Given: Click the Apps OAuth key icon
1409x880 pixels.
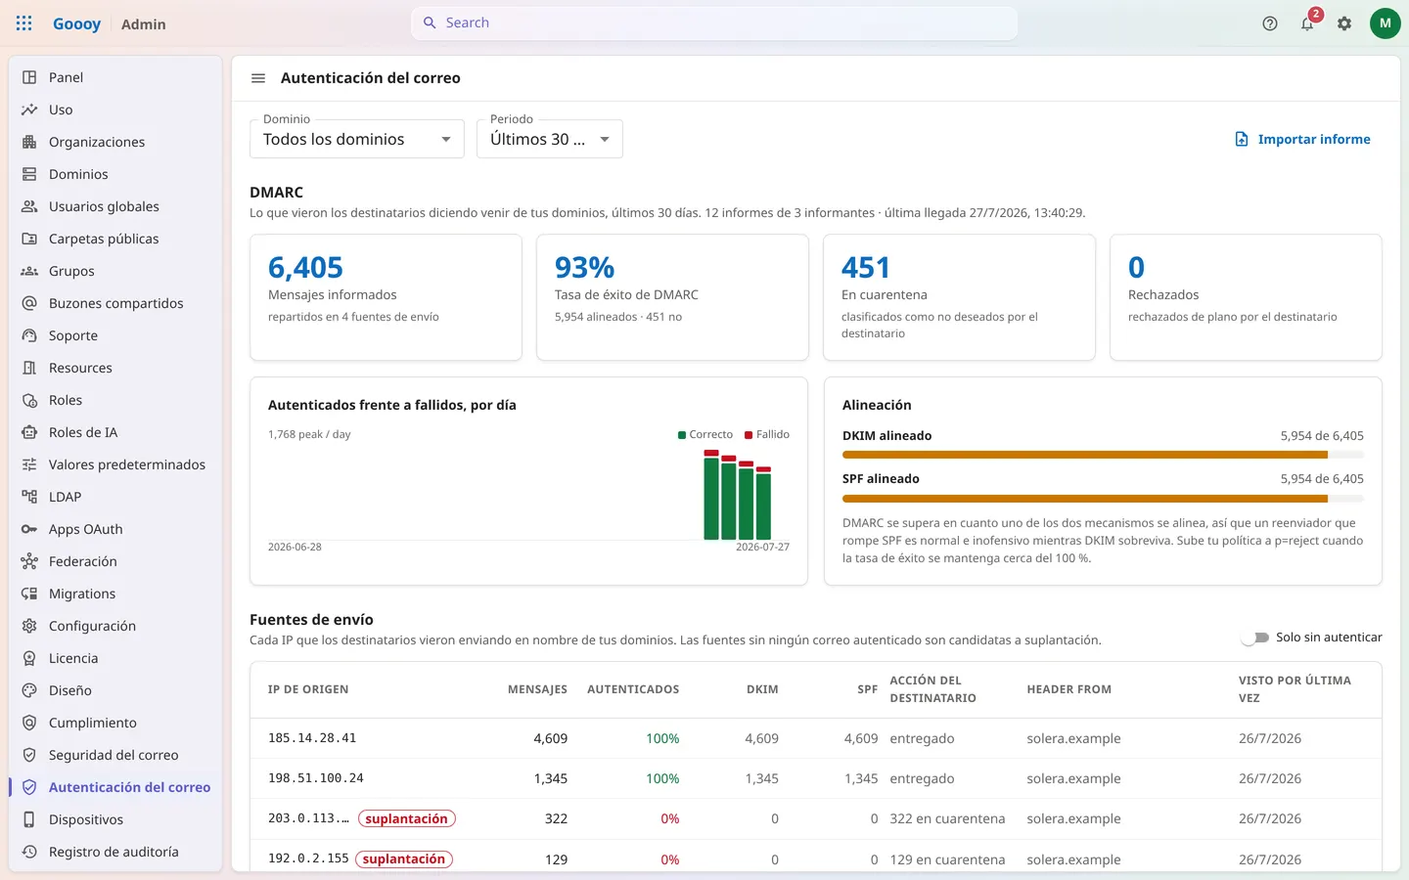Looking at the screenshot, I should 29,529.
